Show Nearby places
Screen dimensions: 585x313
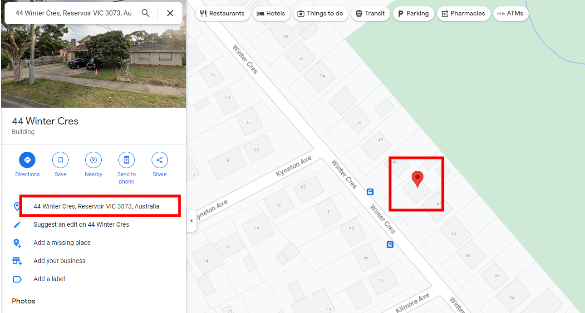(93, 165)
